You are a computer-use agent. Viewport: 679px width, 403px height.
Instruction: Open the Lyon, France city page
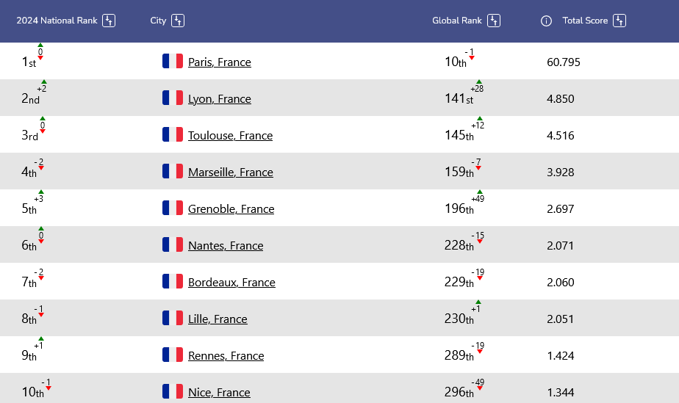(220, 99)
